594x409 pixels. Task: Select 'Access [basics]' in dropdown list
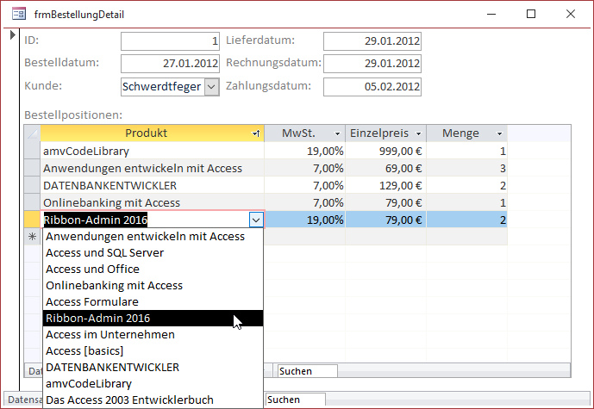click(x=153, y=350)
